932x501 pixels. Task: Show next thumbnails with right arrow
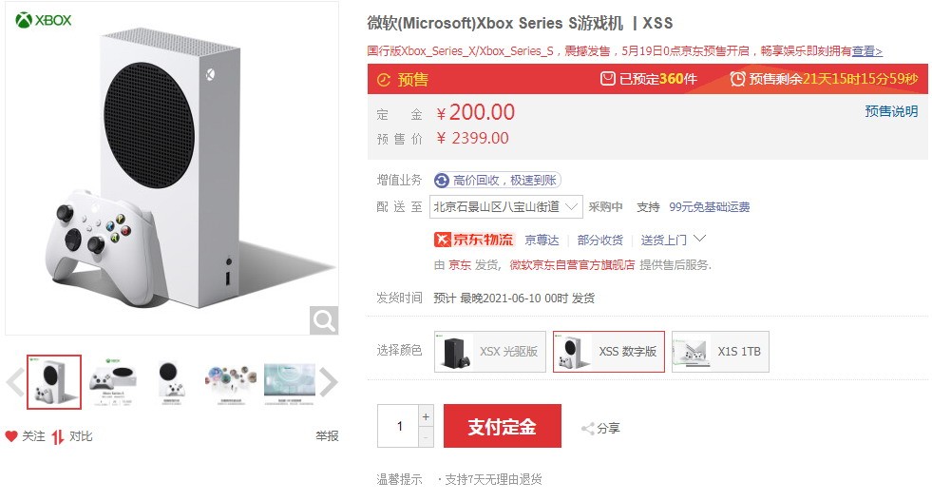[x=329, y=382]
